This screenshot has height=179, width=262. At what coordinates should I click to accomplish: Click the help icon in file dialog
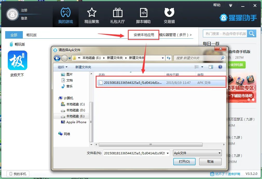[220, 67]
